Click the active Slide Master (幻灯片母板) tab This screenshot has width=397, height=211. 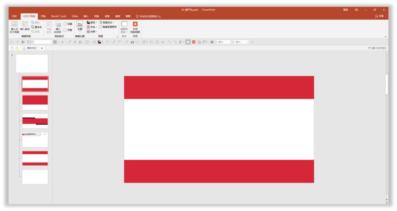click(x=29, y=16)
